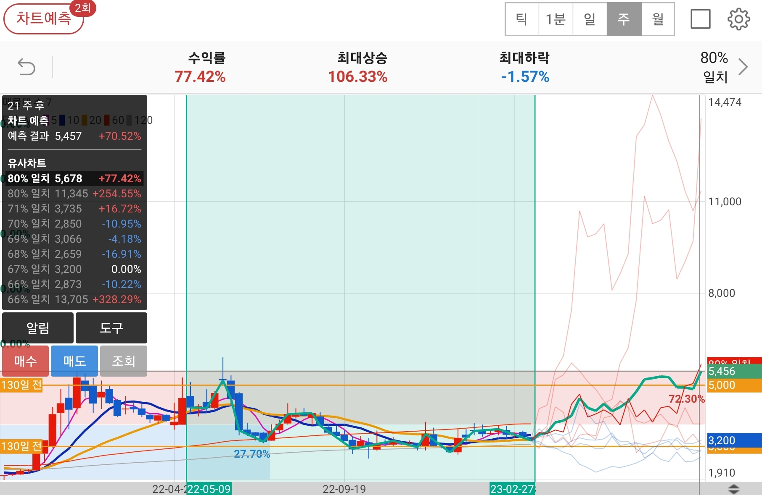Tap the gray 조회 lookup button
762x495 pixels.
click(x=124, y=361)
